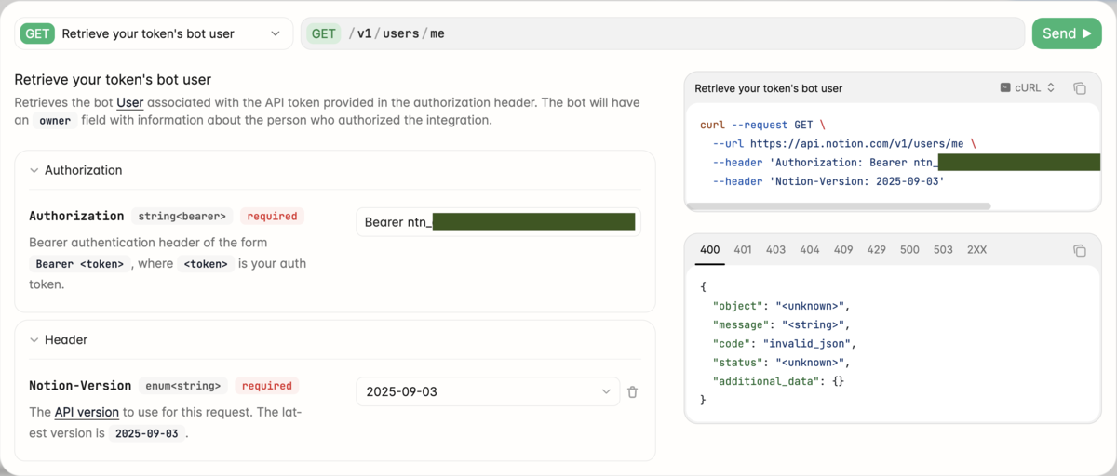Copy the response example JSON

[x=1080, y=250]
